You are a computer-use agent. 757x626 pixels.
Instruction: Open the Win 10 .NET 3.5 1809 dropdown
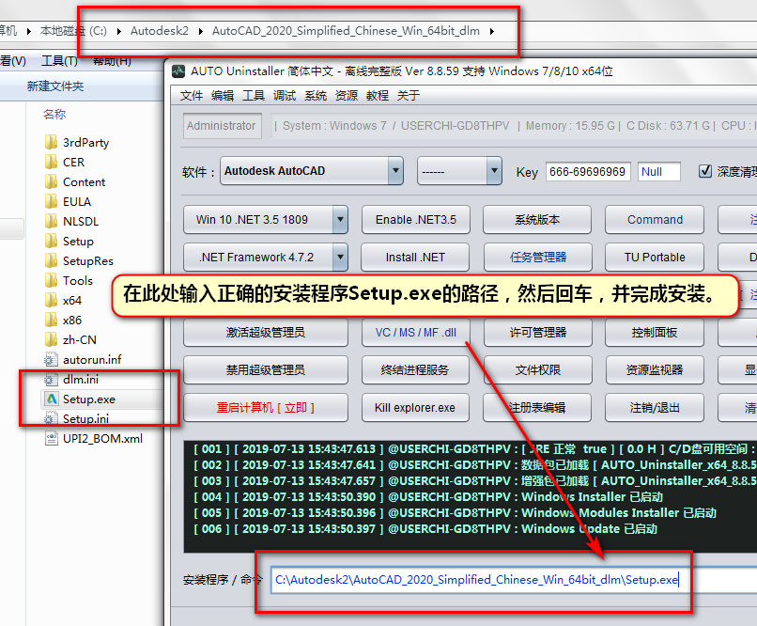coord(340,220)
